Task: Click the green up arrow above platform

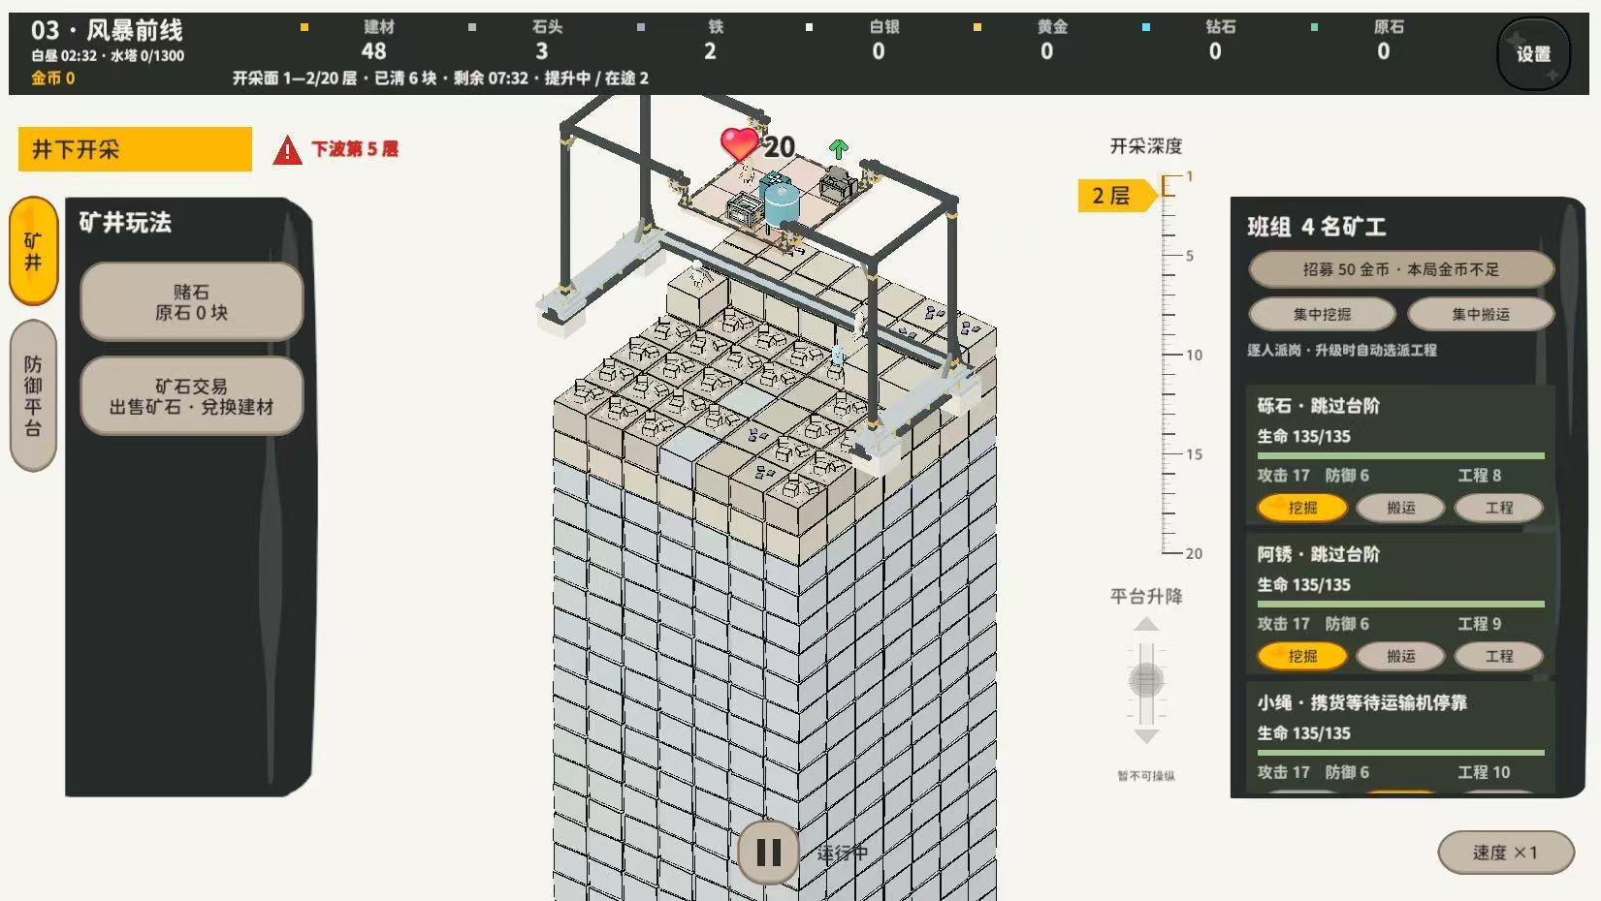Action: coord(839,148)
